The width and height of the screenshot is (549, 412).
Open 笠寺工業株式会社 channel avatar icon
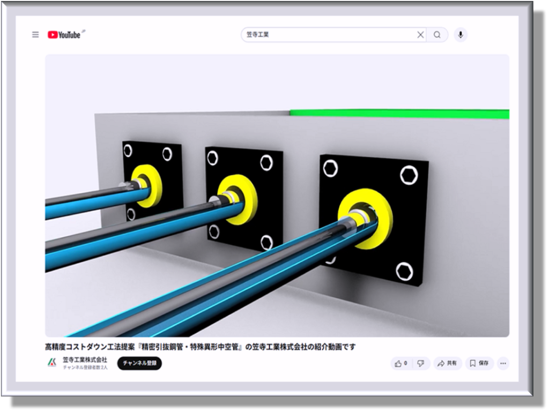click(x=52, y=363)
